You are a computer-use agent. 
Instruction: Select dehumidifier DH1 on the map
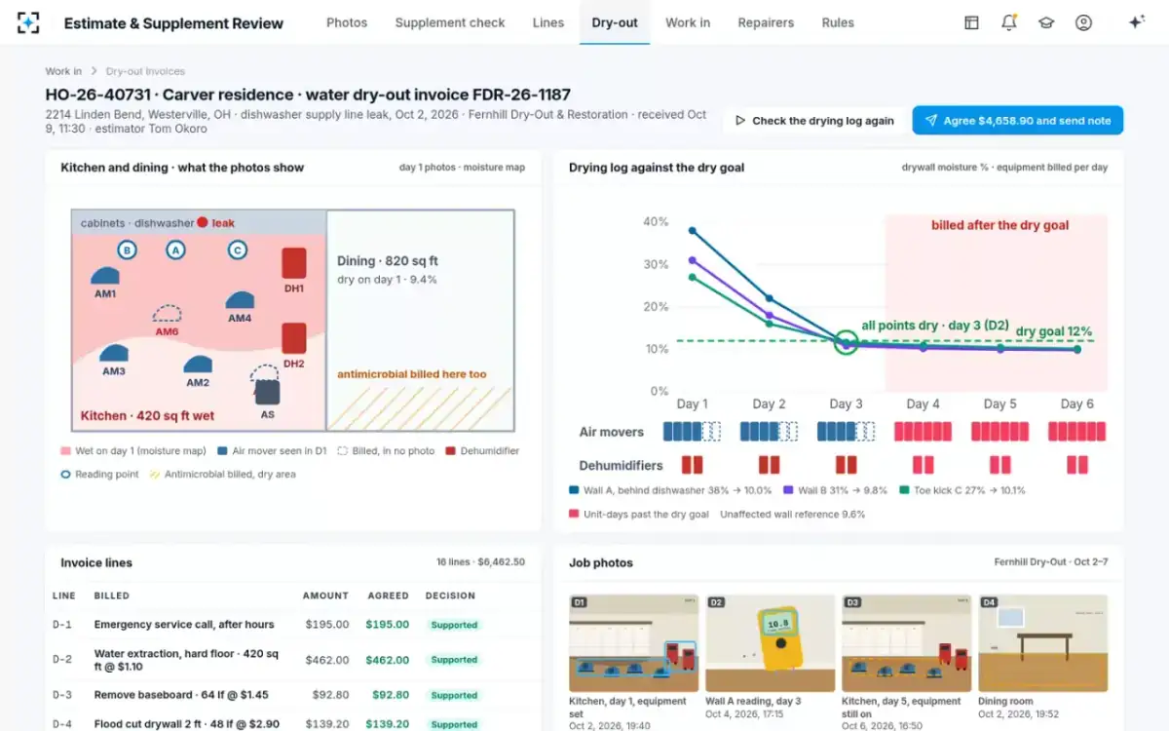(294, 264)
